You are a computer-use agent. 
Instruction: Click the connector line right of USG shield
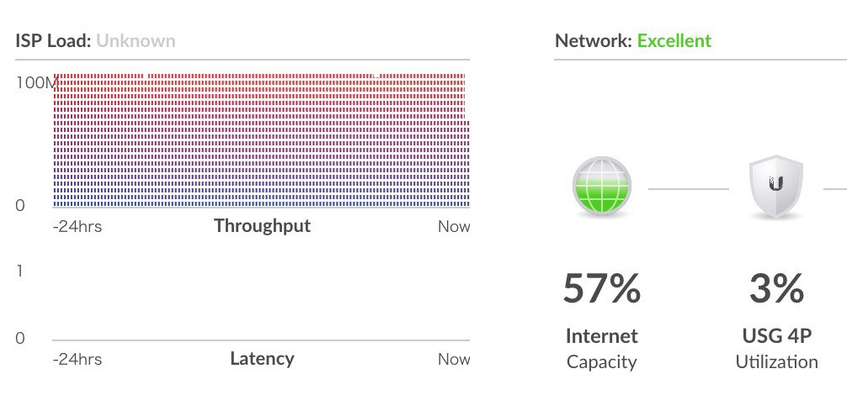pyautogui.click(x=835, y=189)
